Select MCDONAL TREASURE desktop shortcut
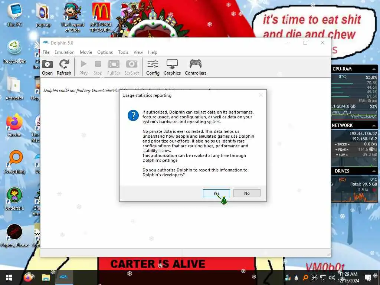Viewport: 380px width, 285px height. [101, 17]
